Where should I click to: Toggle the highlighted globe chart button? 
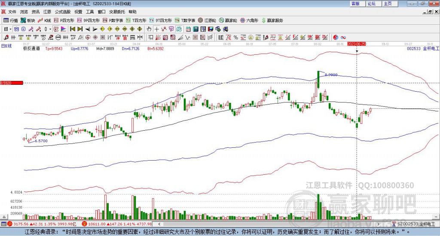point(179,29)
